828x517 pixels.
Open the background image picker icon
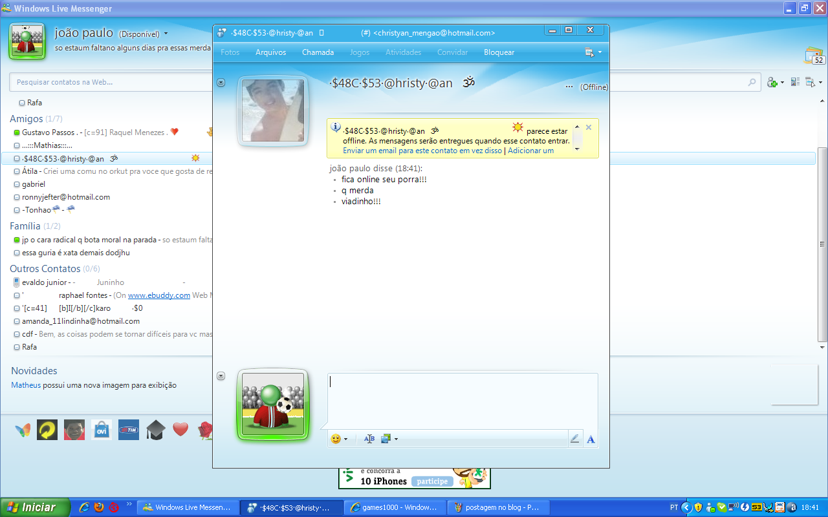pyautogui.click(x=386, y=439)
